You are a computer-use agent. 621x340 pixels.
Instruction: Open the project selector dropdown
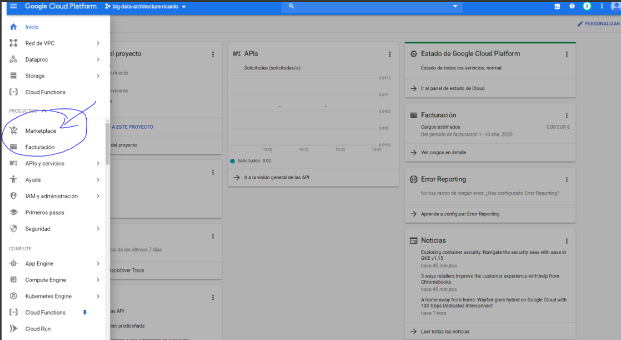click(x=146, y=7)
